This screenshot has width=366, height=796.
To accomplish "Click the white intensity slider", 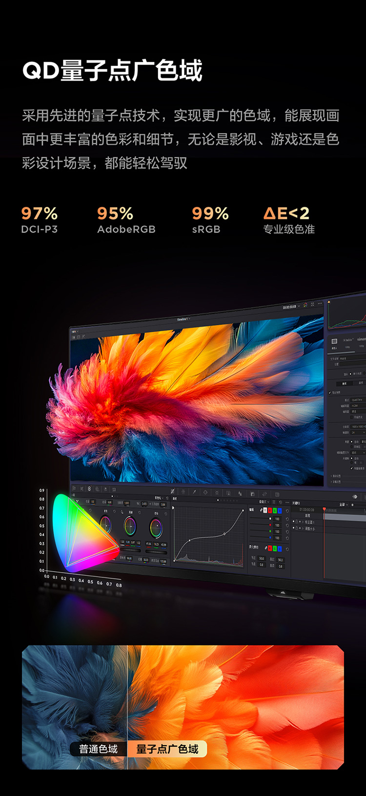I will 261,519.
